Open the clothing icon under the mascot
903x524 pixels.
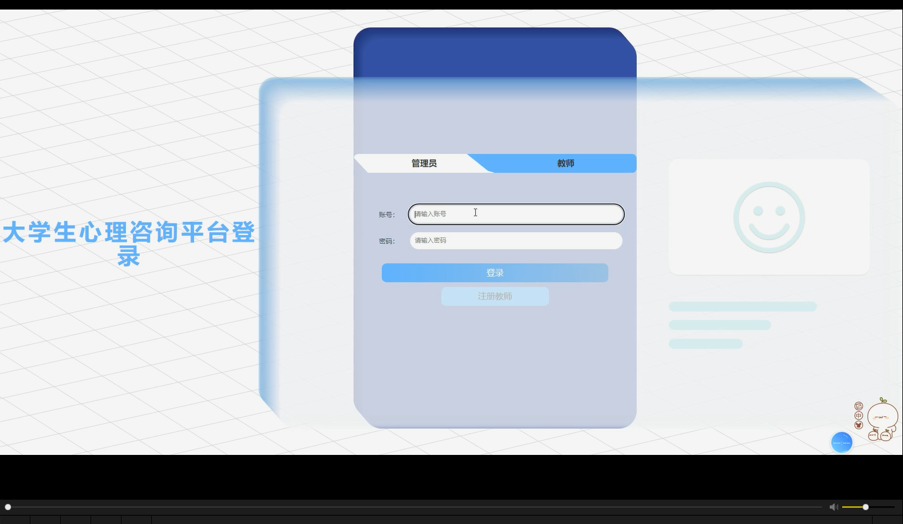pyautogui.click(x=858, y=425)
